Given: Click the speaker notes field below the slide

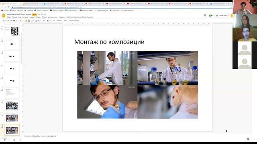Looking at the screenshot, I should 137,136.
